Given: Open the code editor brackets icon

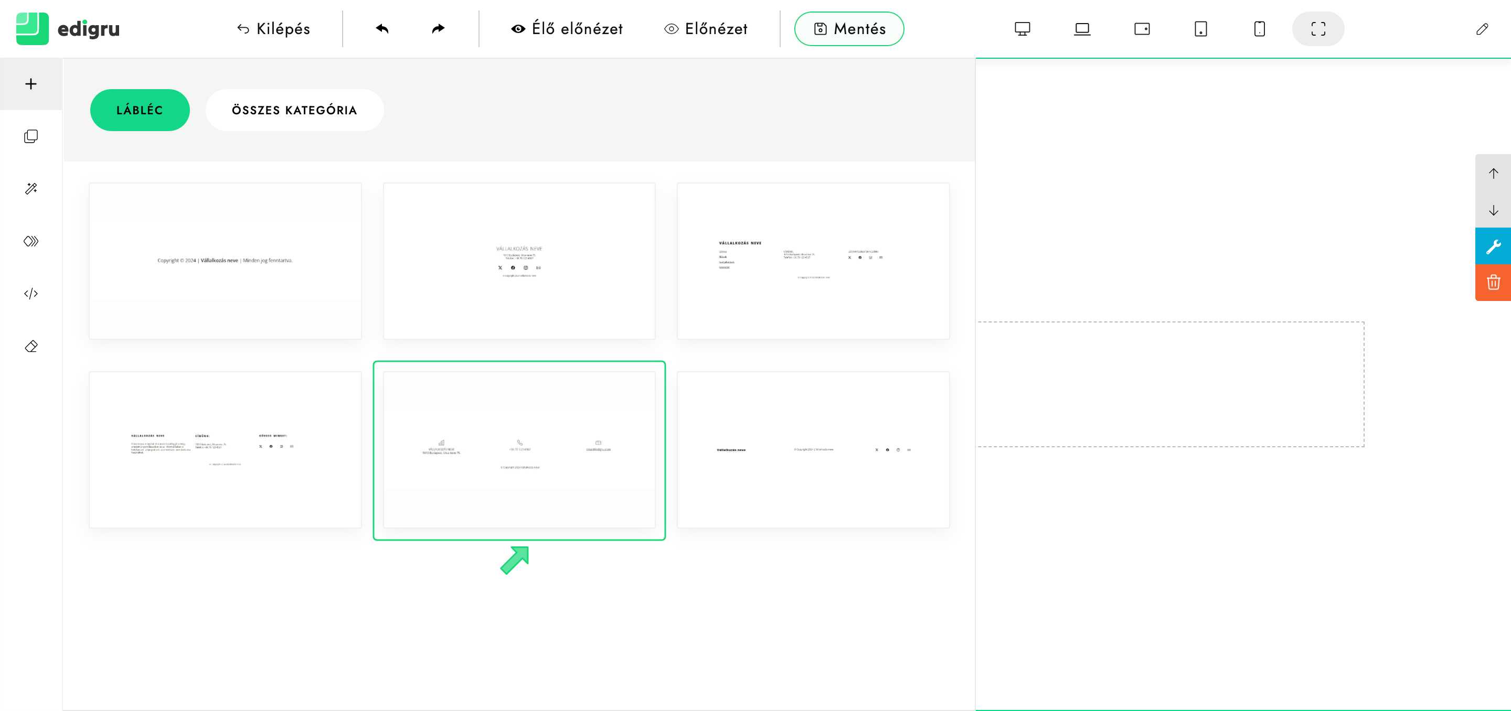Looking at the screenshot, I should tap(31, 294).
